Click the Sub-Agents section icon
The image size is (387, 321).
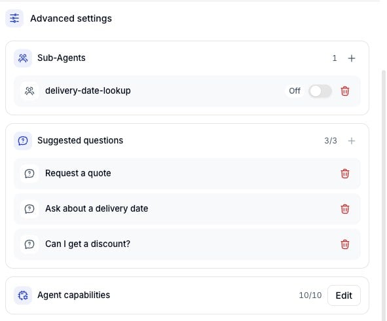(x=23, y=58)
